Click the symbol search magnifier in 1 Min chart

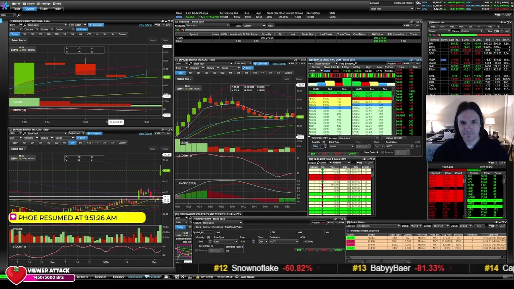click(191, 63)
